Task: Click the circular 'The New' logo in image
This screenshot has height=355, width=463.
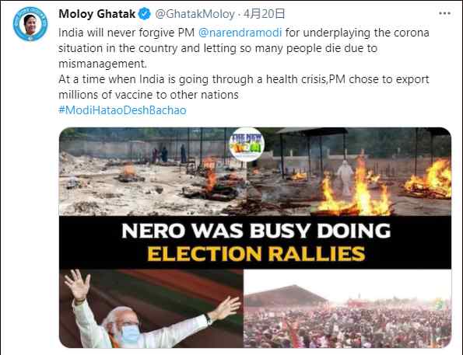Action: (x=247, y=144)
